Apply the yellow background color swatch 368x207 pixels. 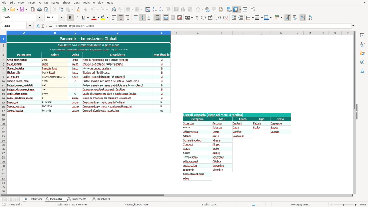103,18
